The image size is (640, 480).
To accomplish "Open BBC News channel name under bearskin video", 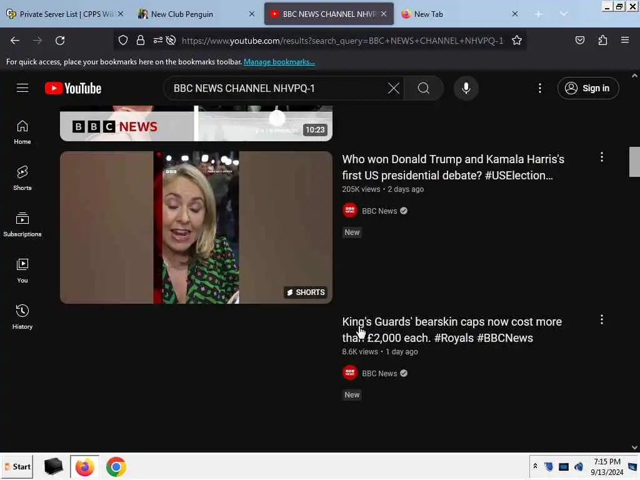I will coord(379,374).
